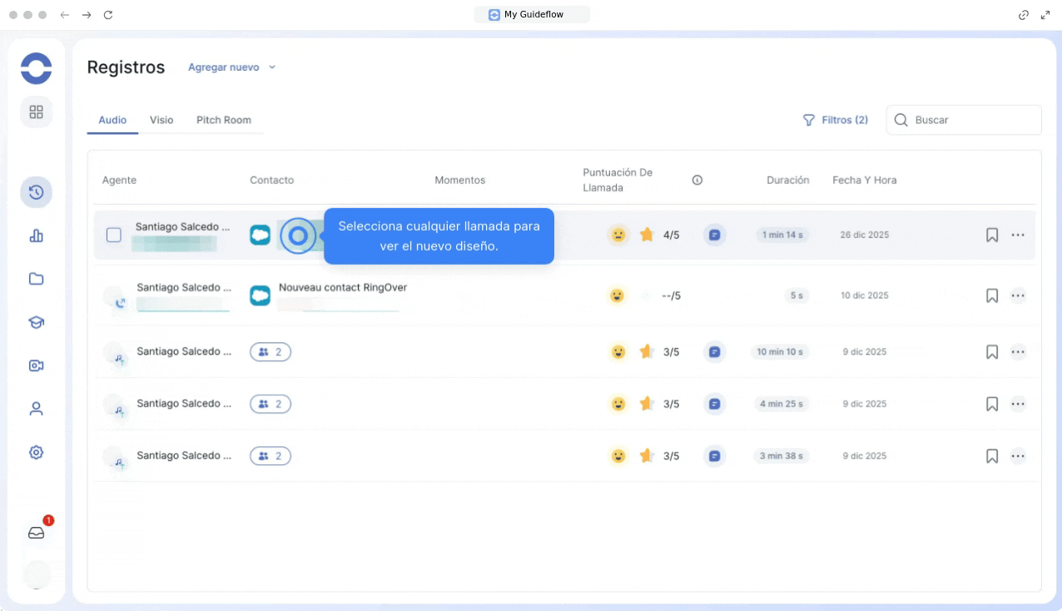Click the Buscar search field
This screenshot has height=611, width=1062.
[972, 120]
